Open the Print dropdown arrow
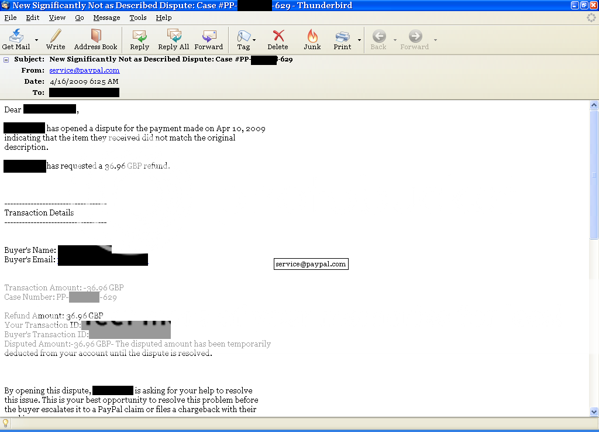The height and width of the screenshot is (432, 599). [359, 40]
